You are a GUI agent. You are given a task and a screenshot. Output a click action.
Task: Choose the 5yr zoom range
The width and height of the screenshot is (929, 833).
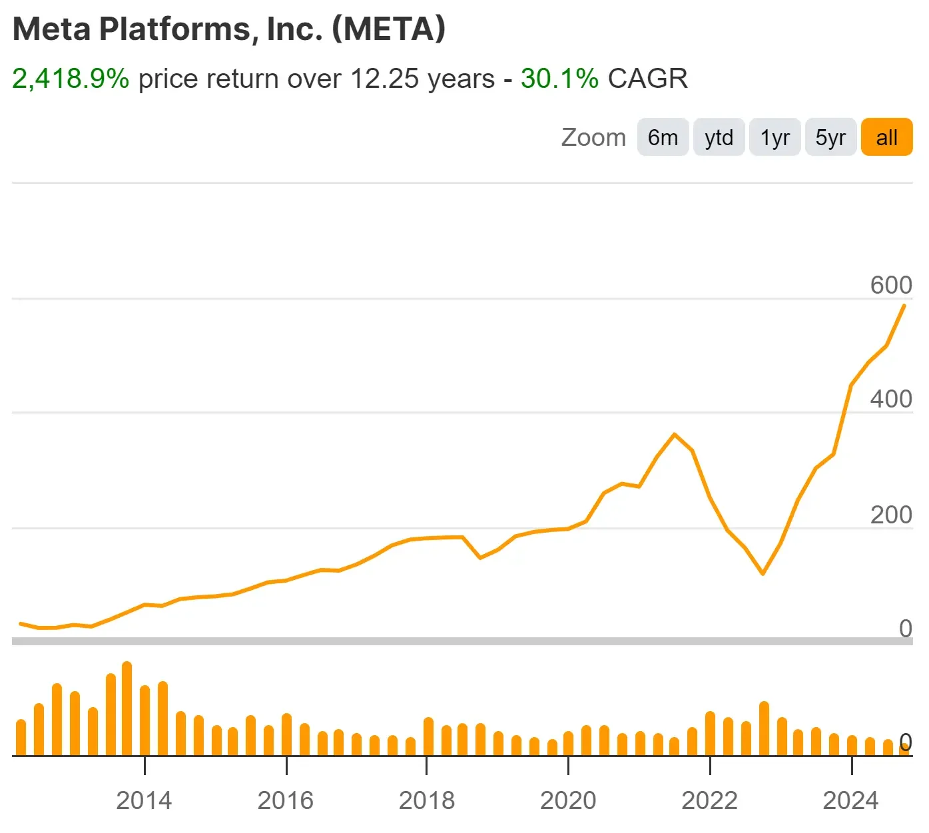click(x=830, y=137)
